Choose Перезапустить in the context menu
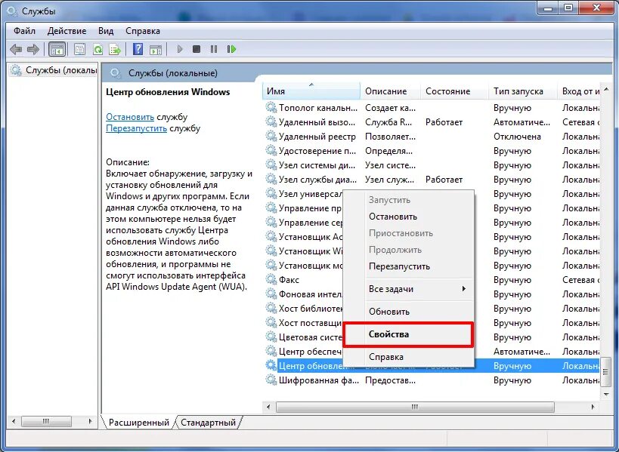 pos(409,266)
